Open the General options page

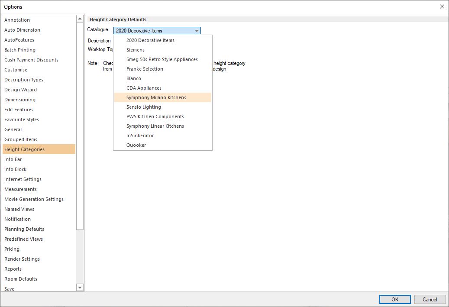(x=39, y=130)
